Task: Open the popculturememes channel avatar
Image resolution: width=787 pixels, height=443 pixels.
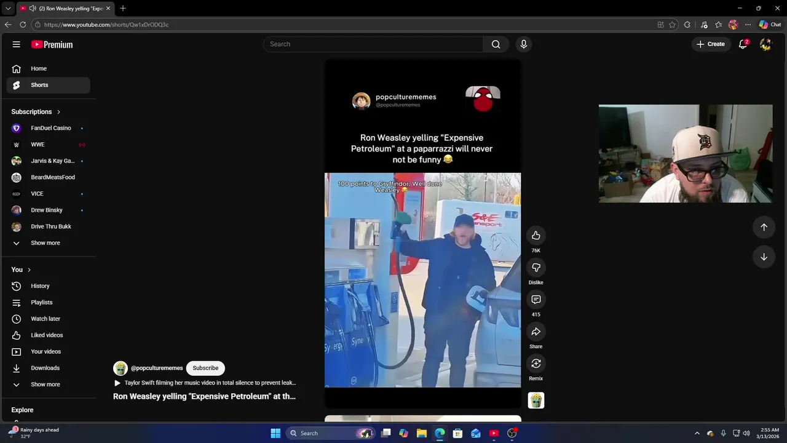Action: (121, 368)
